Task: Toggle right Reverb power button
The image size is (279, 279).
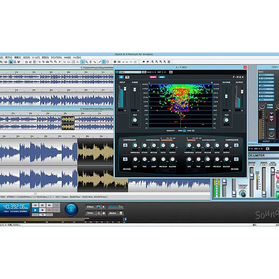Action: pos(236,159)
